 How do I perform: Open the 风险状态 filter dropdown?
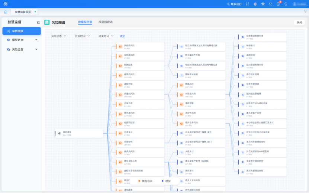[x=58, y=36]
